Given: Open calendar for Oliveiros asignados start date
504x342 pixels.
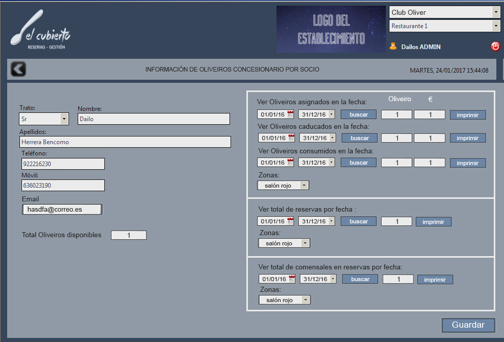Looking at the screenshot, I should (291, 115).
